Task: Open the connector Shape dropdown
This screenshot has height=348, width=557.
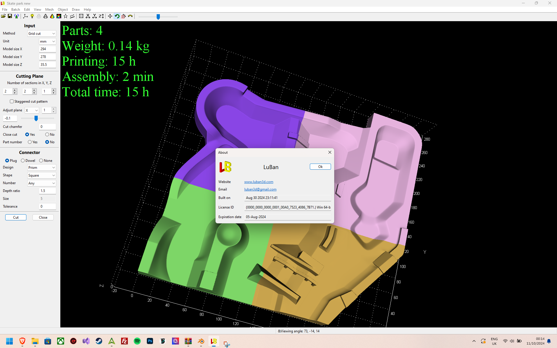Action: 41,175
